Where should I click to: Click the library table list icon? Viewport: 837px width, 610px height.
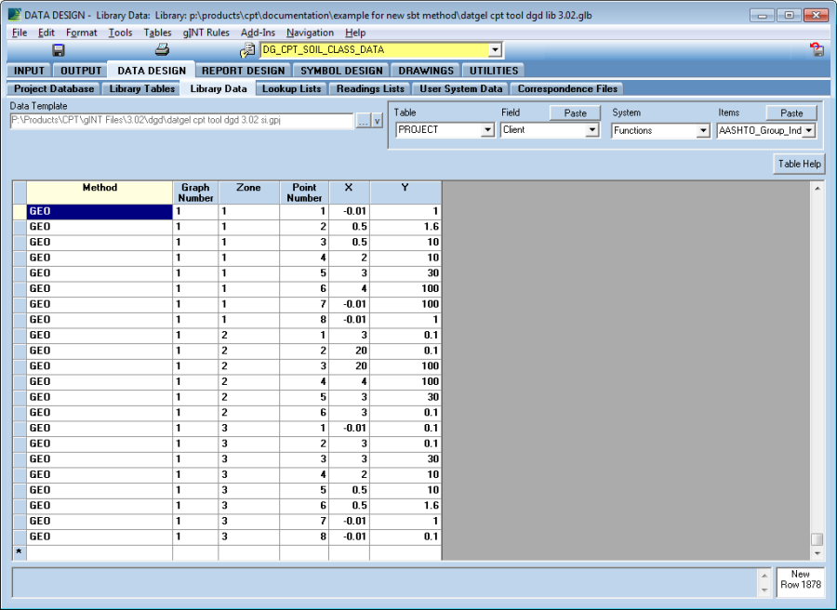(x=247, y=50)
